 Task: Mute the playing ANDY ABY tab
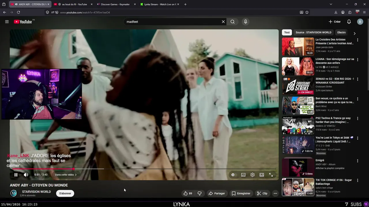pos(16,4)
